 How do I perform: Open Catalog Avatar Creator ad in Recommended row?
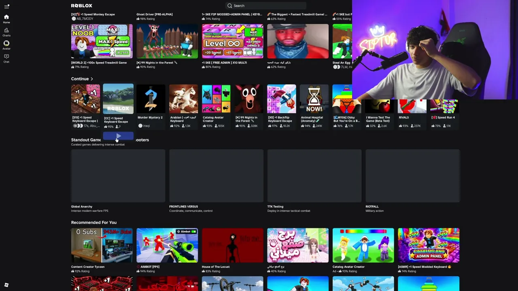pos(363,245)
